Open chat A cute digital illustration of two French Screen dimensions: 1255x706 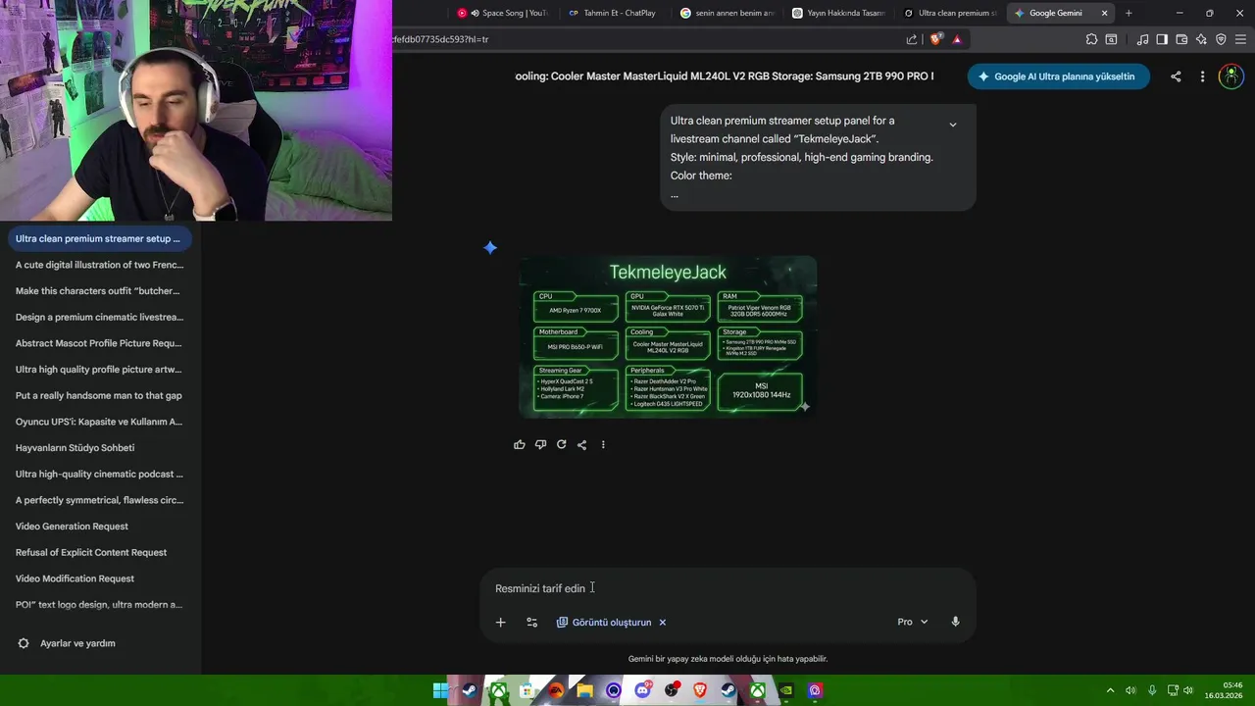click(x=100, y=265)
